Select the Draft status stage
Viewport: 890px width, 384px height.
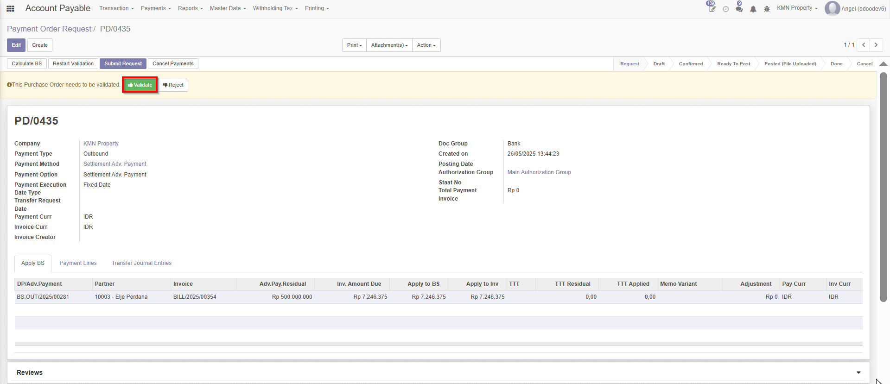pos(659,64)
